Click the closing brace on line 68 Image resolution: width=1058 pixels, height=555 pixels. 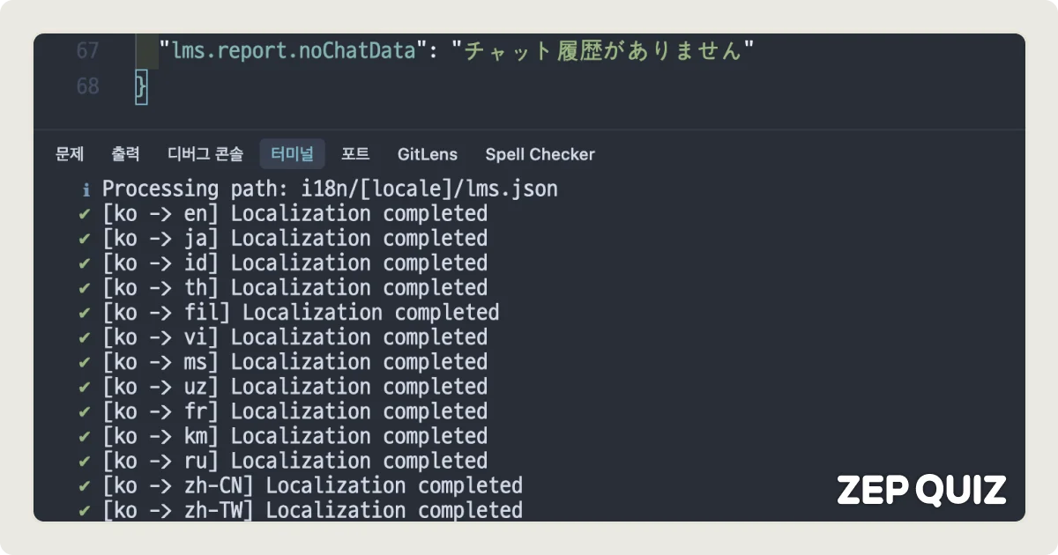click(x=141, y=87)
